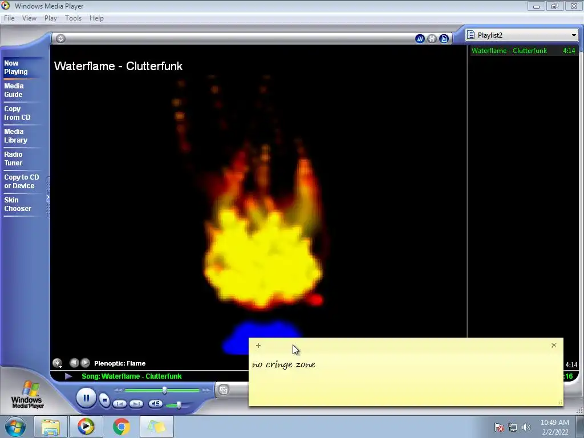
Task: Add a new sticky note
Action: [x=258, y=346]
